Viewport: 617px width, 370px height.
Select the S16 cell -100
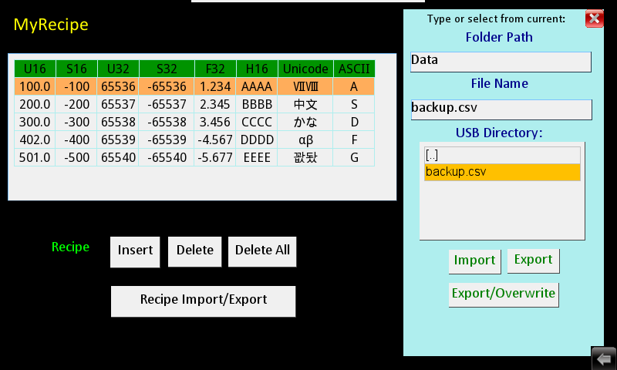76,86
